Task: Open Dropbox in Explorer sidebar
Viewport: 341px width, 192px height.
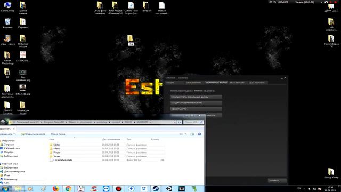Action: click(7, 152)
